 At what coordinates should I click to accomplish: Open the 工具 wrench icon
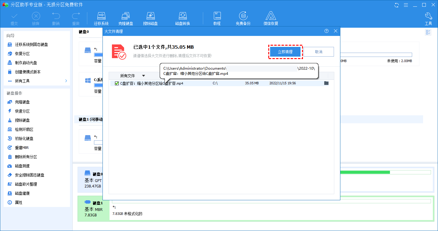428,19
